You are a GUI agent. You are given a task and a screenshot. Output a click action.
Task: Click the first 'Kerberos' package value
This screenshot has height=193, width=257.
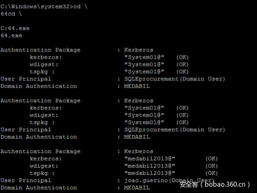138,50
